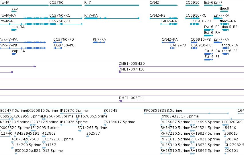Click EST RH35340.5prime
This screenshot has height=155, width=244.
pos(166,148)
